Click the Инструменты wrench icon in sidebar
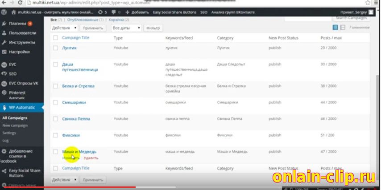The height and width of the screenshot is (190, 381). pyautogui.click(x=4, y=42)
